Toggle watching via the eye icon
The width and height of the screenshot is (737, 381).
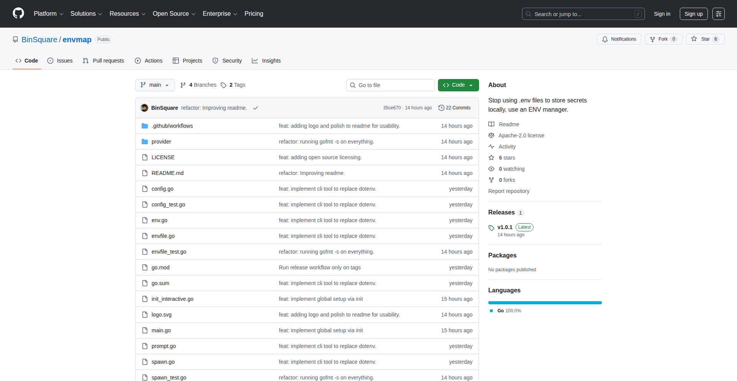(491, 169)
